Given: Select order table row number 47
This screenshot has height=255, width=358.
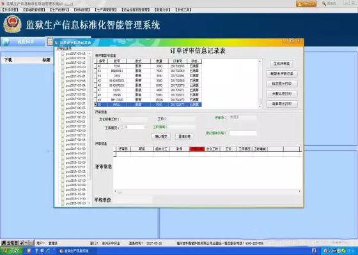Looking at the screenshot, I should pos(148,90).
